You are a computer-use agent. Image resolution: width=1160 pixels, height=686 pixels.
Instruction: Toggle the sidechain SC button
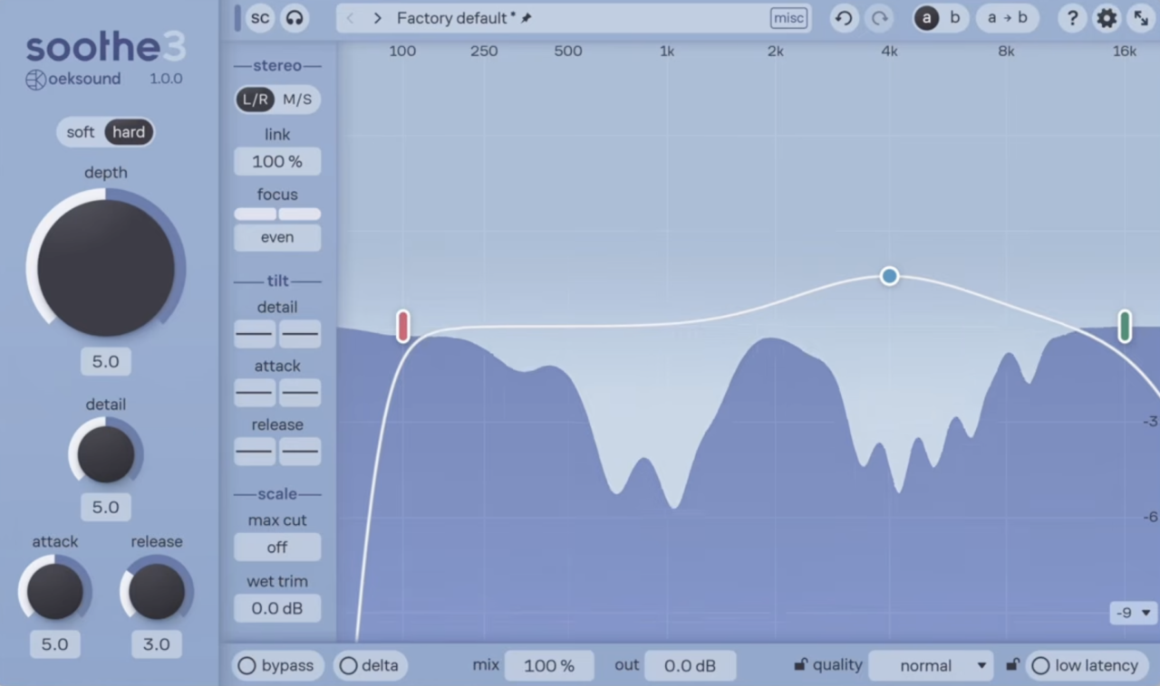260,17
